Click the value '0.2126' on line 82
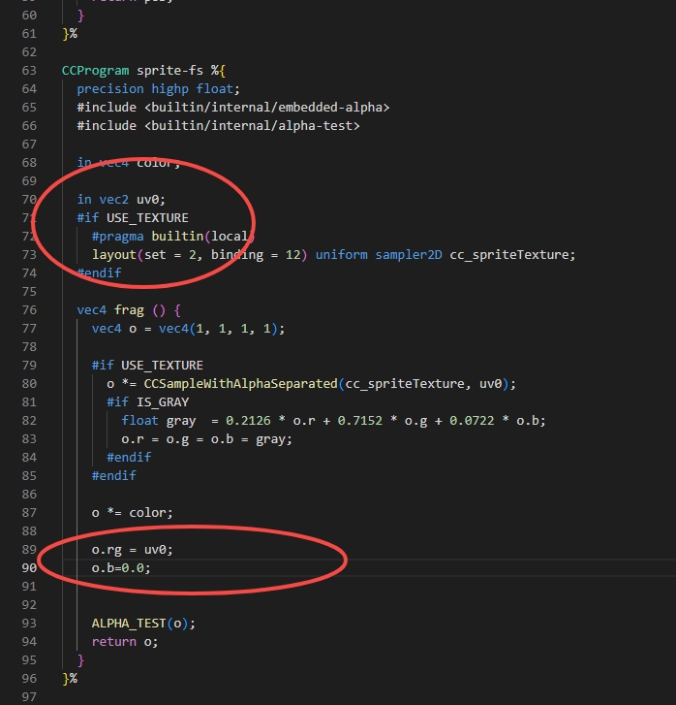The image size is (676, 705). click(x=248, y=421)
